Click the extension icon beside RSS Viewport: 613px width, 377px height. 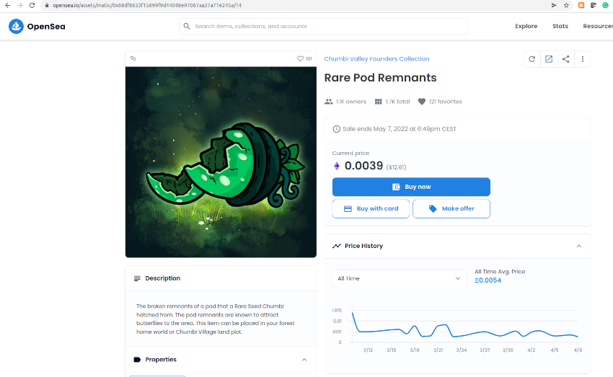pyautogui.click(x=593, y=6)
